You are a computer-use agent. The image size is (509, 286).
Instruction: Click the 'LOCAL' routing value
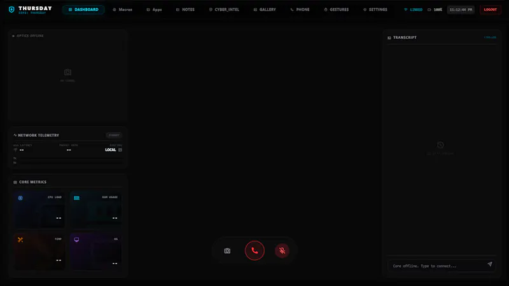click(110, 150)
